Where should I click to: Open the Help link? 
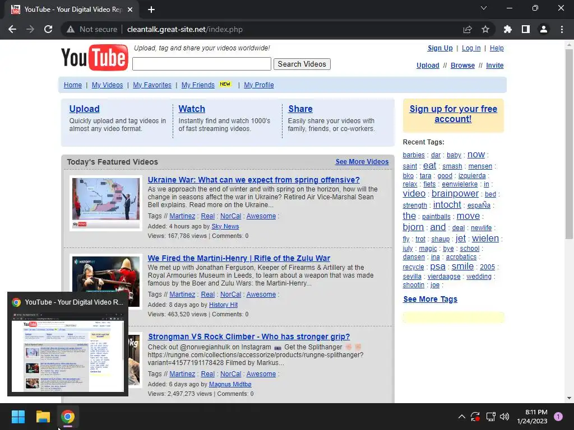497,48
